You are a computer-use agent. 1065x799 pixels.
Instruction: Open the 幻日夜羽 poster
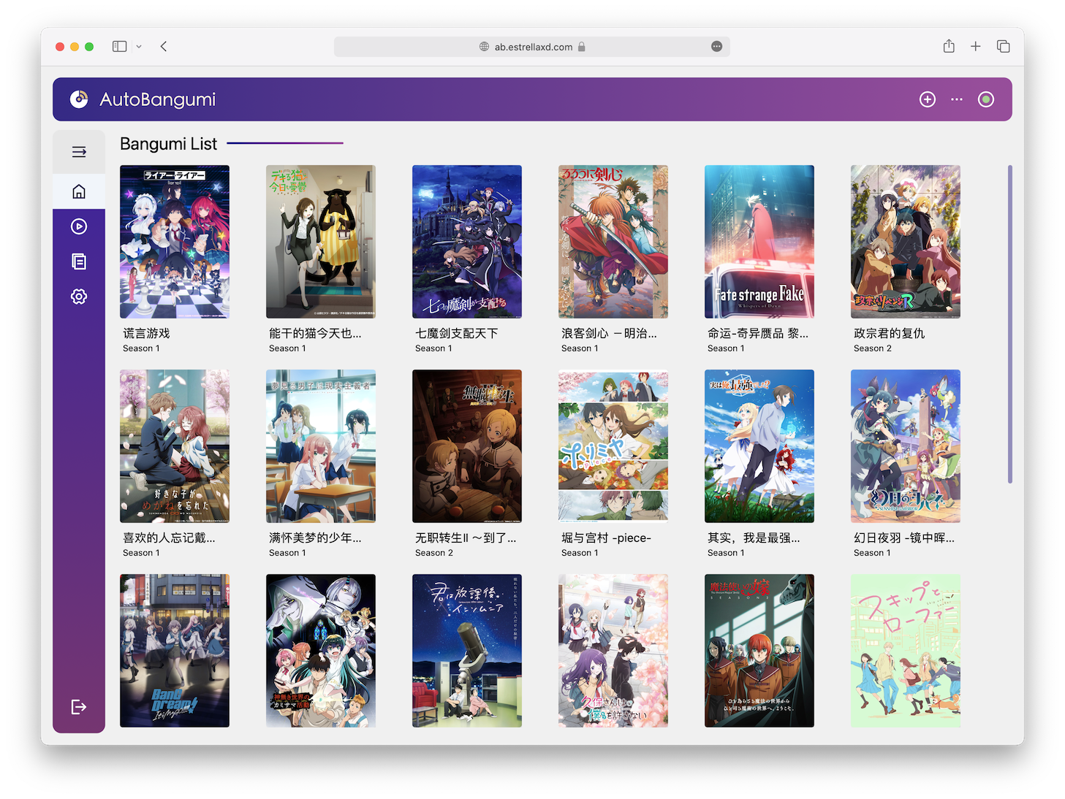coord(906,446)
